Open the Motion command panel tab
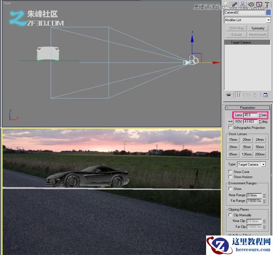273x255 pixels. (251, 4)
